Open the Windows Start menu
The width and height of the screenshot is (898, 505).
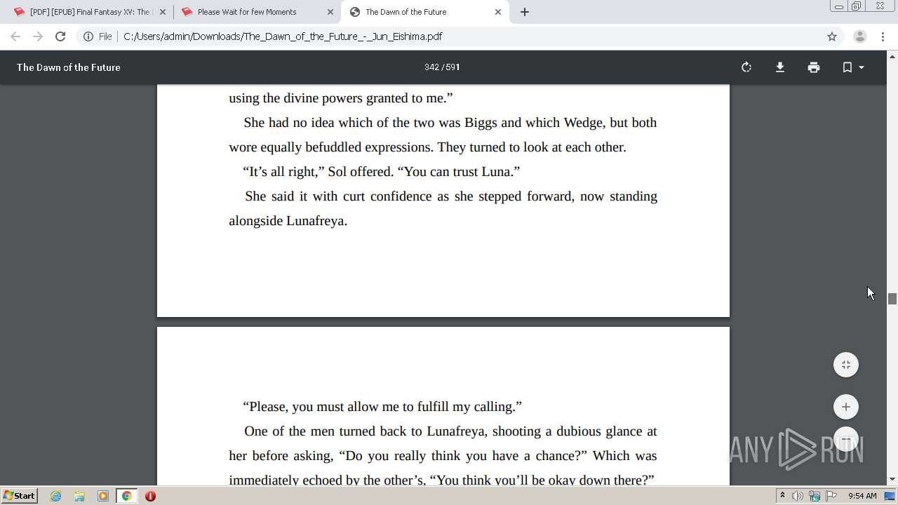point(20,495)
